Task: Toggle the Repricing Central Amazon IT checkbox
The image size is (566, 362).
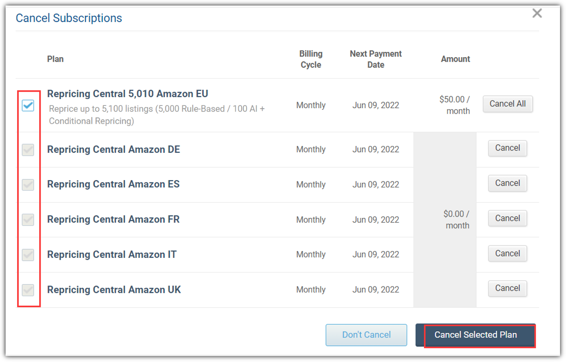Action: [x=28, y=255]
